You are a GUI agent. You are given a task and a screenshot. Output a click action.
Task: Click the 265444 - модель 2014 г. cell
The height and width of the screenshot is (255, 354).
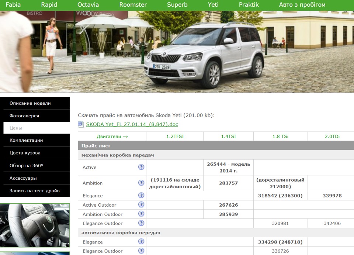[x=229, y=168]
